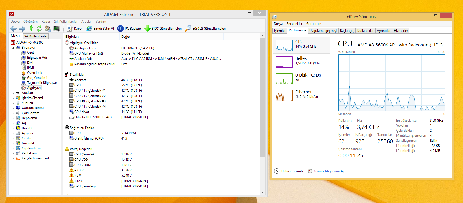This screenshot has width=463, height=203.
Task: Open the Araçlar menu in AIDA64
Action: point(86,22)
